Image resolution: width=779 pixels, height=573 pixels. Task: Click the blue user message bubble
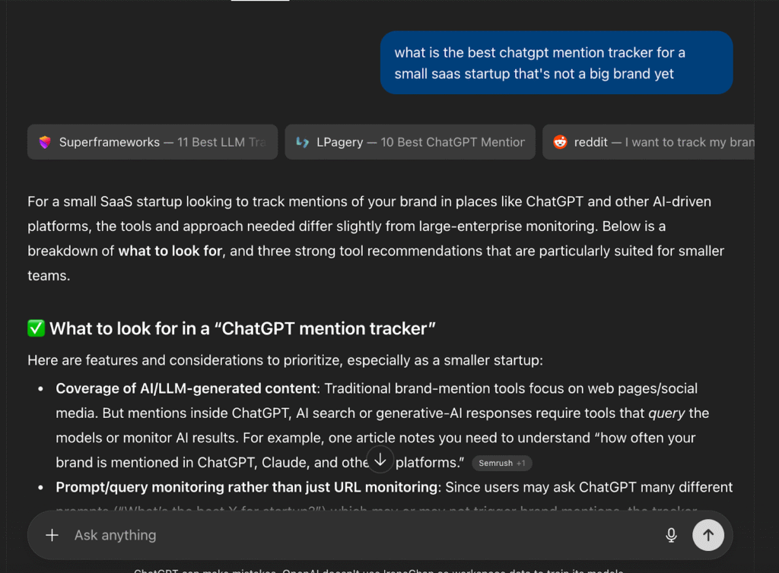(x=555, y=63)
